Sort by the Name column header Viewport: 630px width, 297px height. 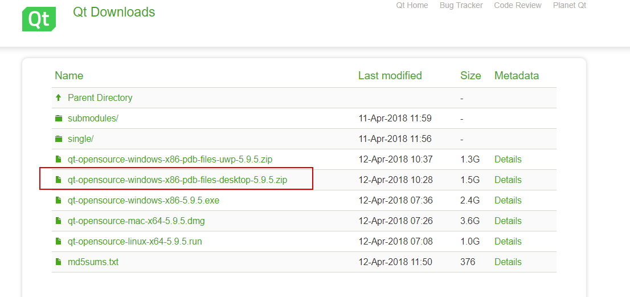(69, 76)
